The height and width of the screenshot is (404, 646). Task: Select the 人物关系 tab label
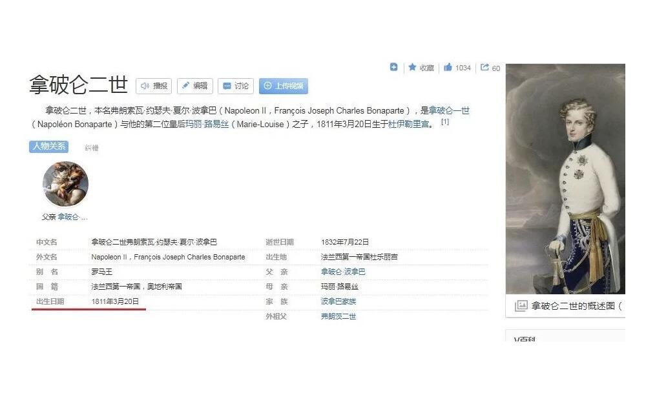point(49,146)
